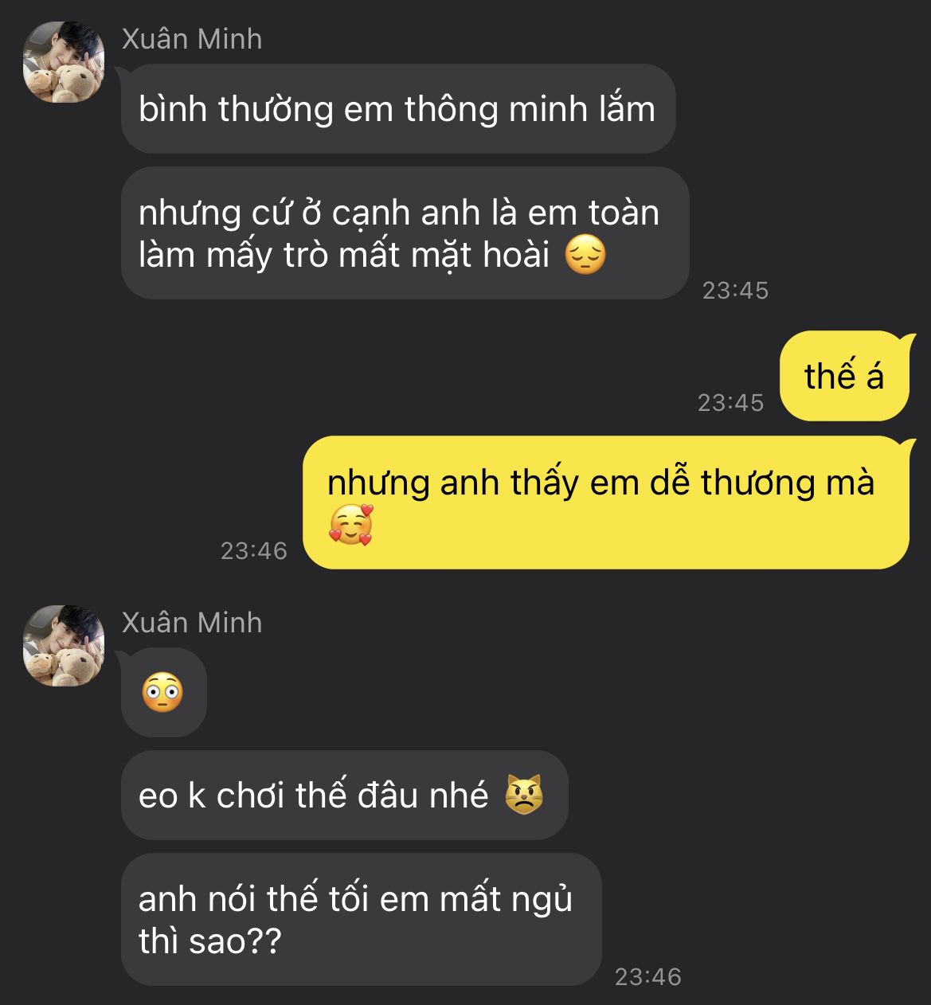The image size is (931, 1005).
Task: Tap the 'thì sao??' text line
Action: 210,941
